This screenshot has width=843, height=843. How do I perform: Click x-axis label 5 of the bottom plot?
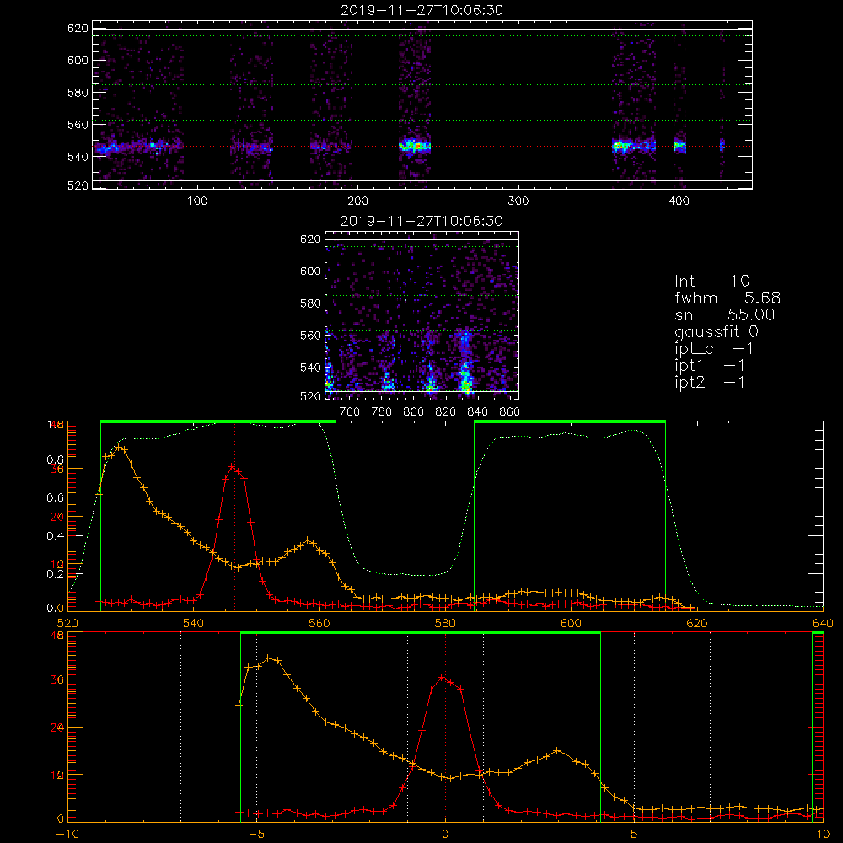point(635,834)
